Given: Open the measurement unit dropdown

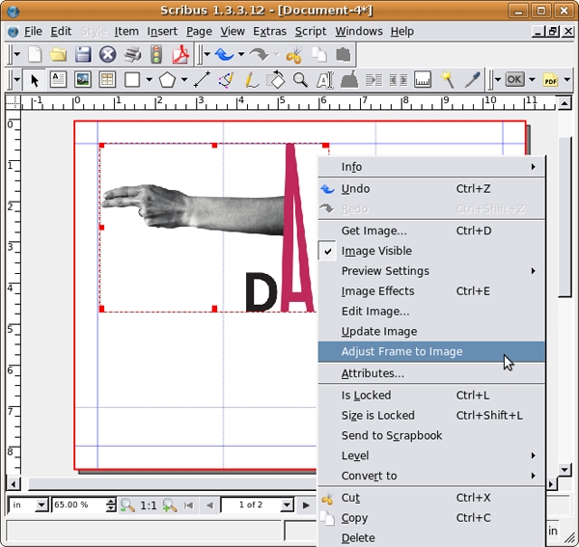Looking at the screenshot, I should [x=41, y=505].
